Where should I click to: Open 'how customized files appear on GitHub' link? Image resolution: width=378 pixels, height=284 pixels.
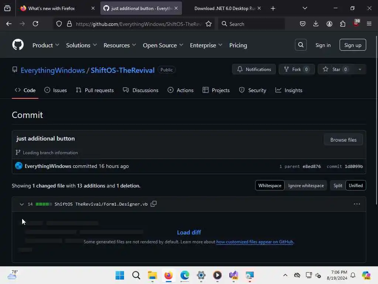(255, 242)
